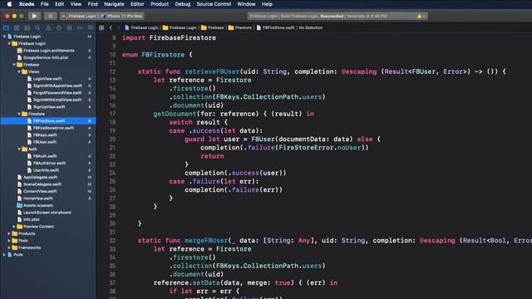
Task: Run the project with the Play button
Action: [x=34, y=16]
